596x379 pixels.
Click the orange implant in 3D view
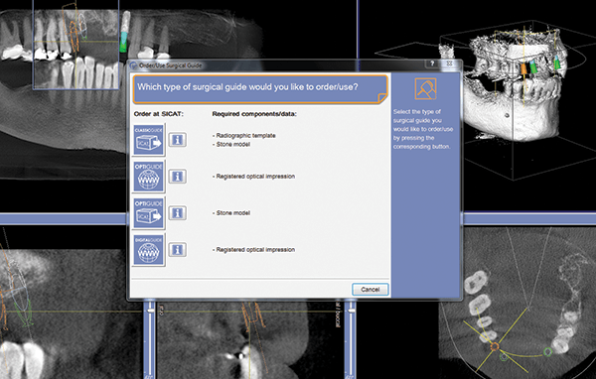(523, 69)
